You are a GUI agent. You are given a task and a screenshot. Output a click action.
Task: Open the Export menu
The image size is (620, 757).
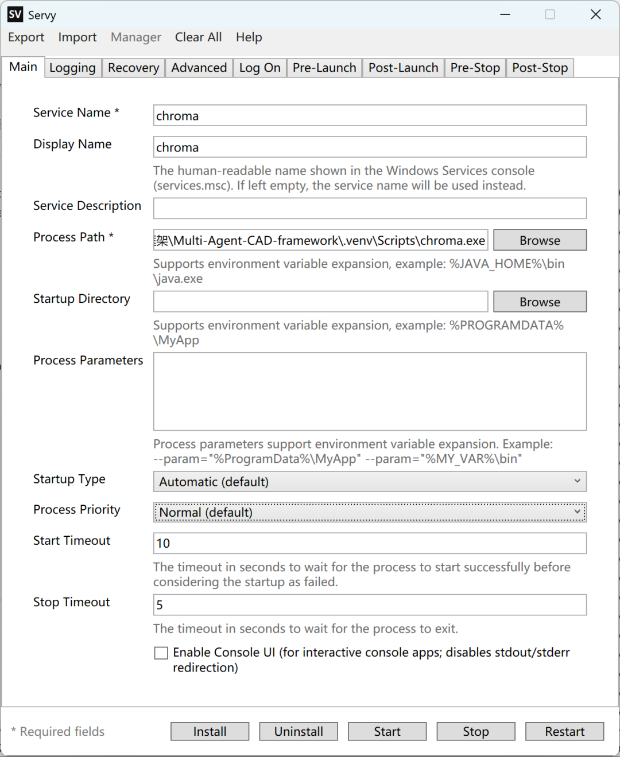pyautogui.click(x=26, y=37)
